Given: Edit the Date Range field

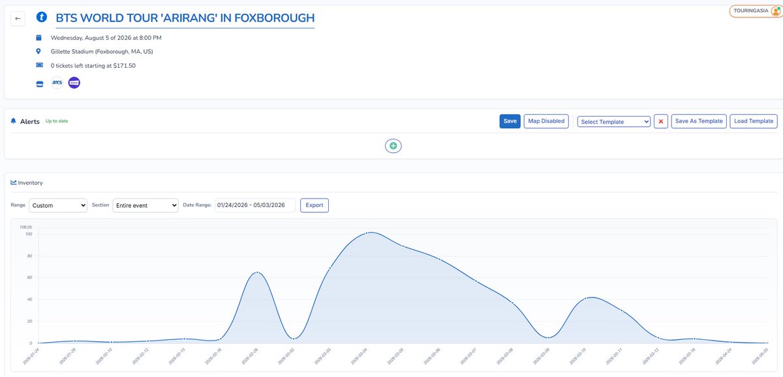Looking at the screenshot, I should click(x=255, y=205).
